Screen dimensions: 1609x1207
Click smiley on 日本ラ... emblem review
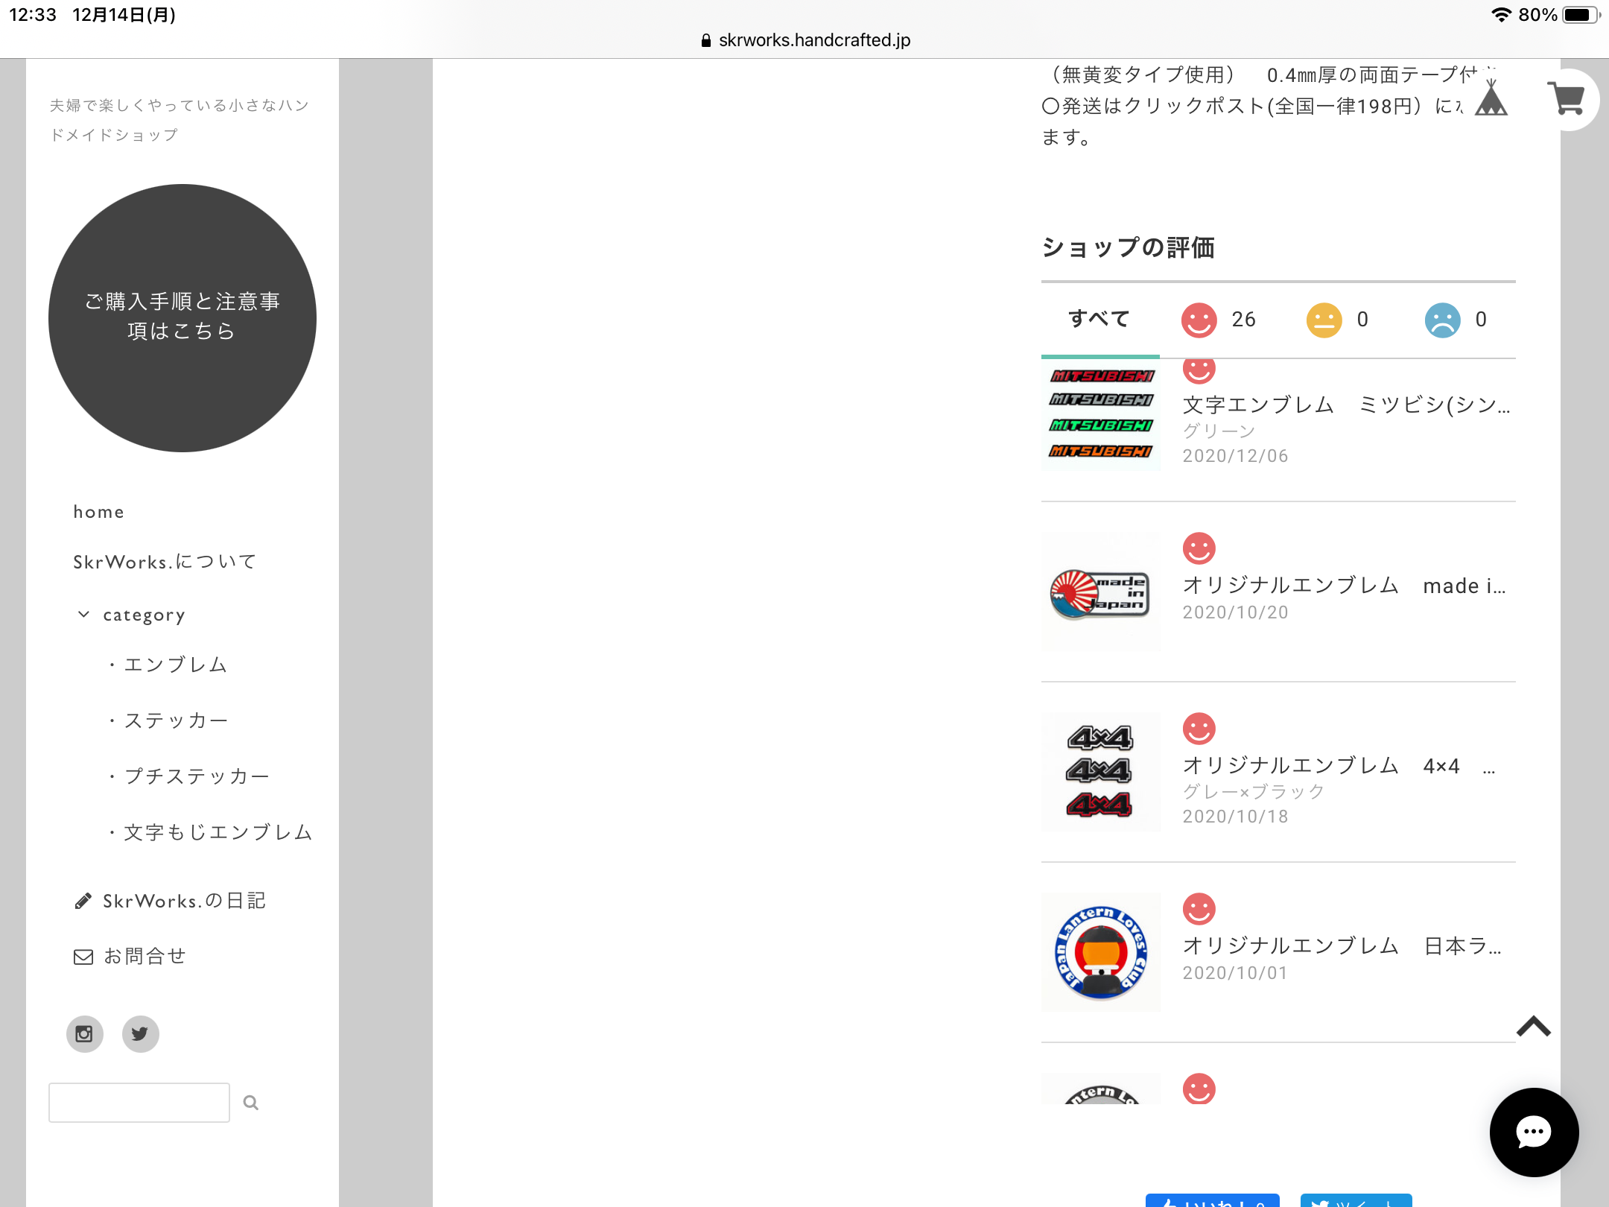(1199, 909)
